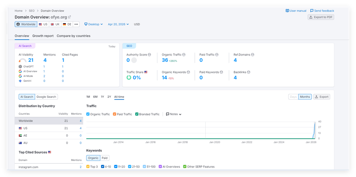Toggle the 21-50 keywords checkbox
Screen dimensions: 356x177
click(129, 167)
